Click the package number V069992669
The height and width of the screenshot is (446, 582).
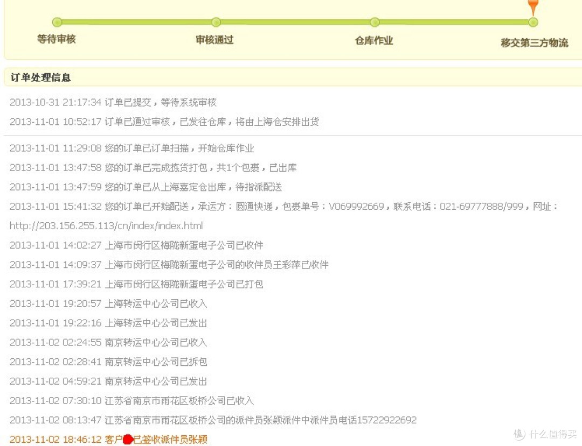point(356,207)
